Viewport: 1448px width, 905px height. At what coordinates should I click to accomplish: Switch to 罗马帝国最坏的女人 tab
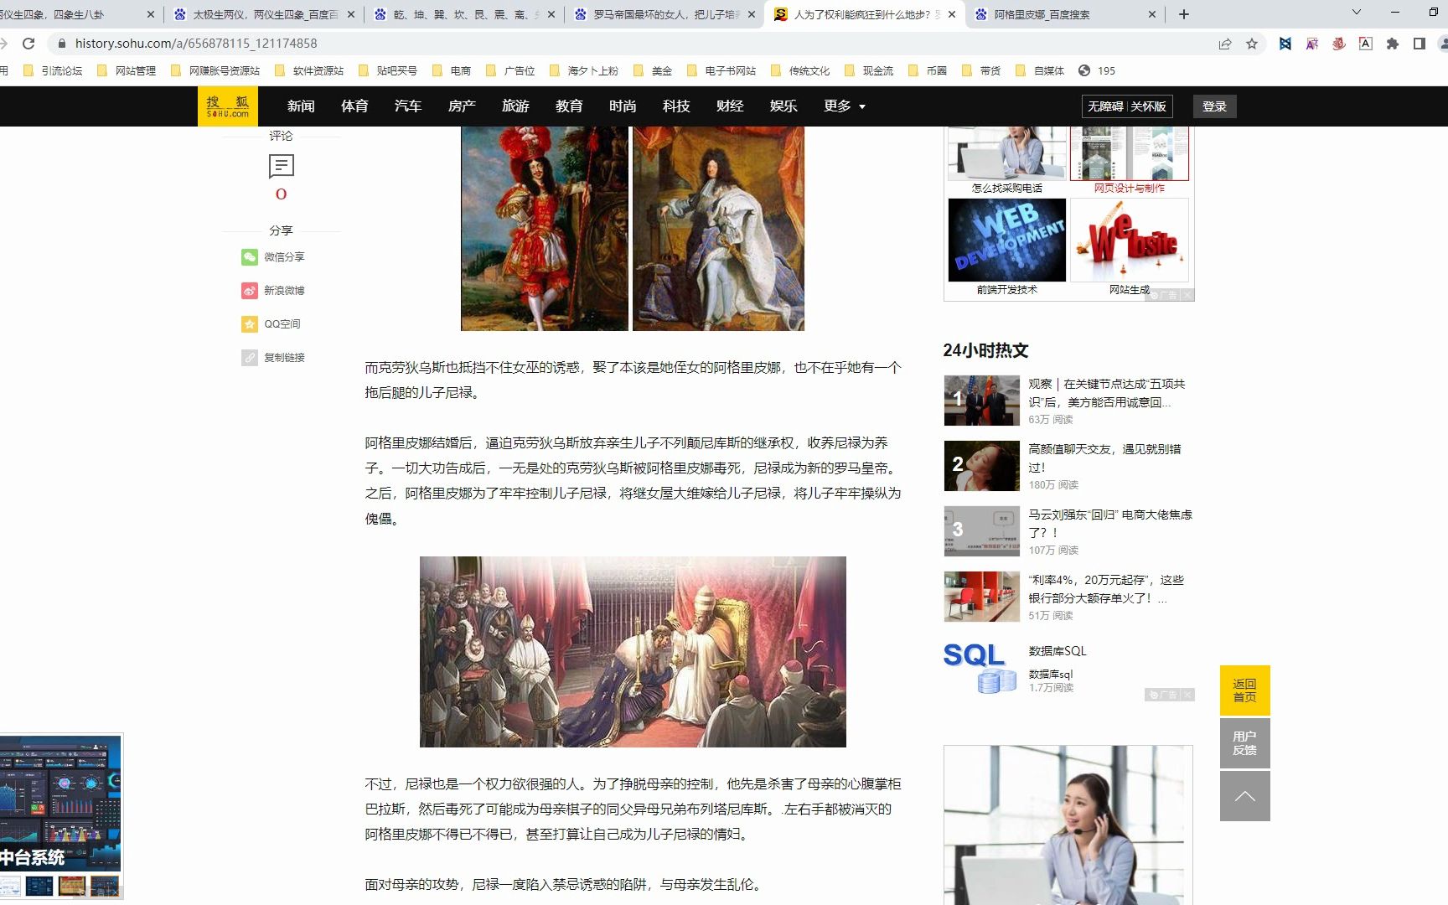(x=664, y=14)
